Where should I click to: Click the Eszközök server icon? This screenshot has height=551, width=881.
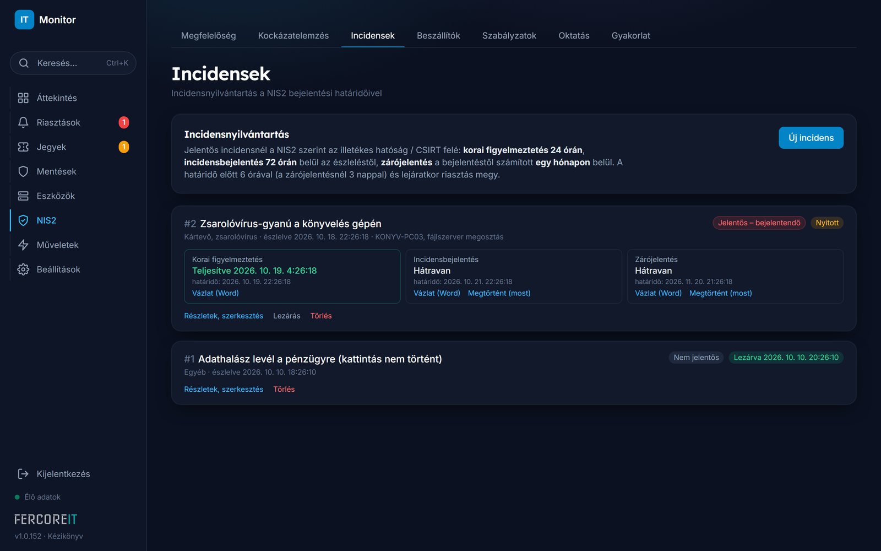[x=23, y=196]
